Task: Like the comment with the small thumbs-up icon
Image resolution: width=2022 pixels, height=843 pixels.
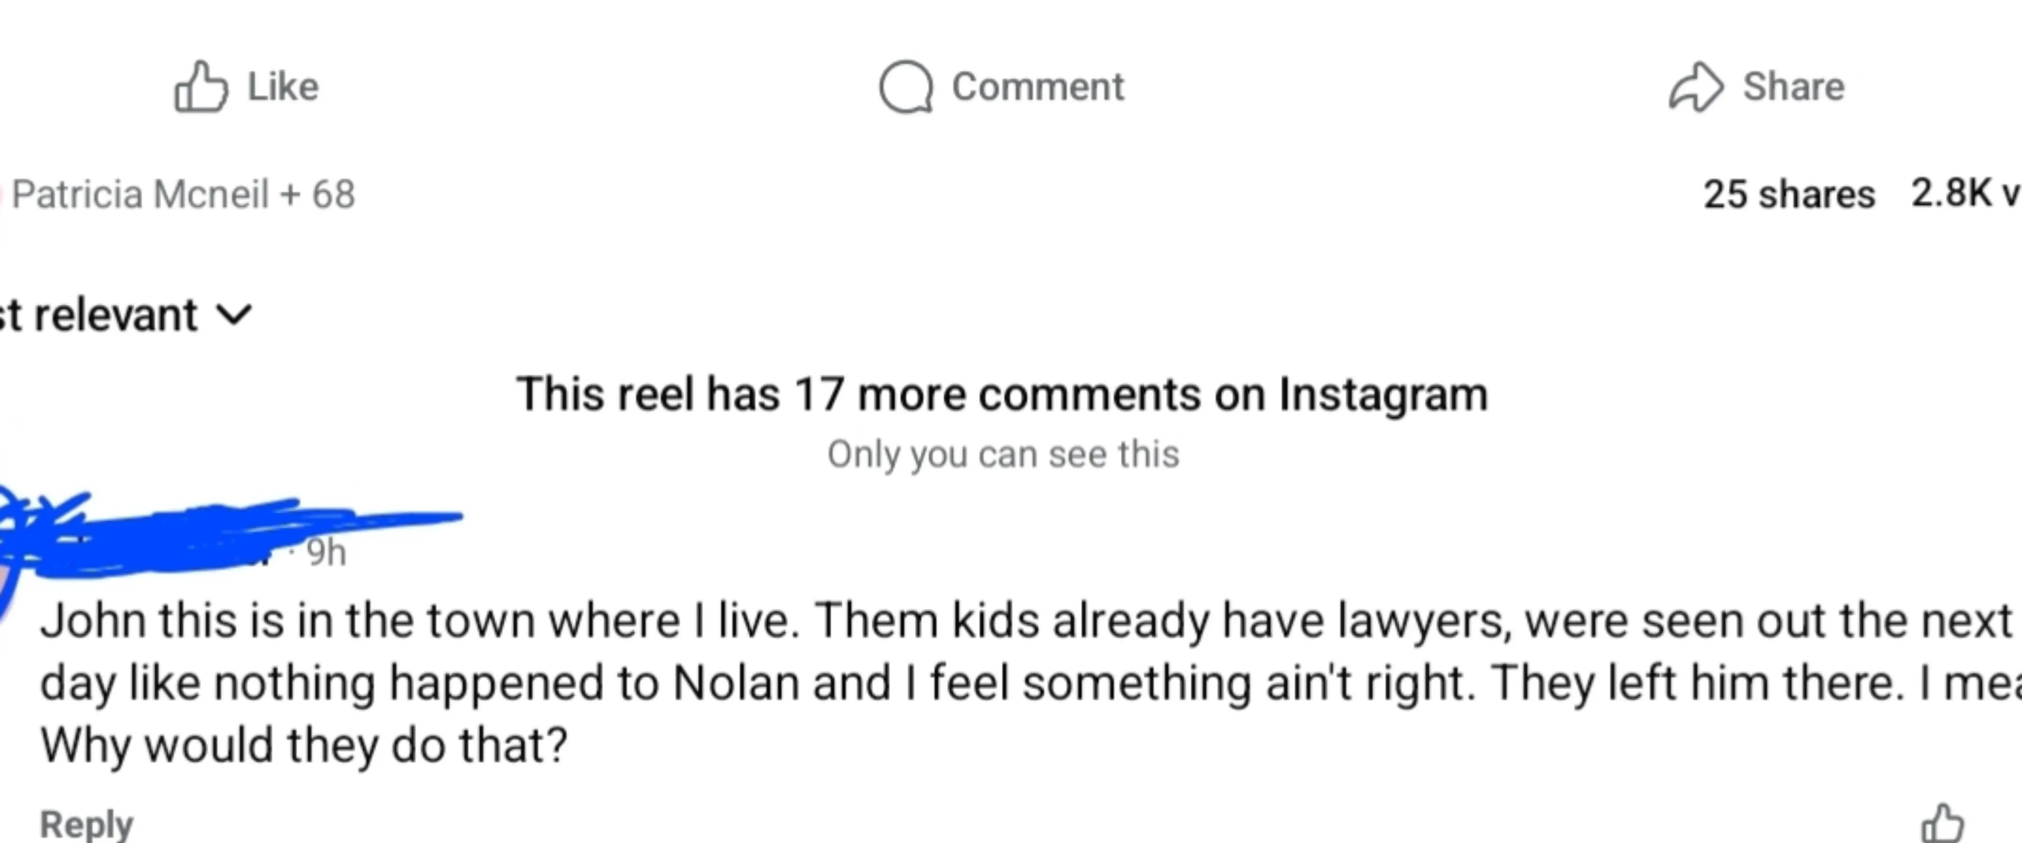Action: click(1943, 823)
